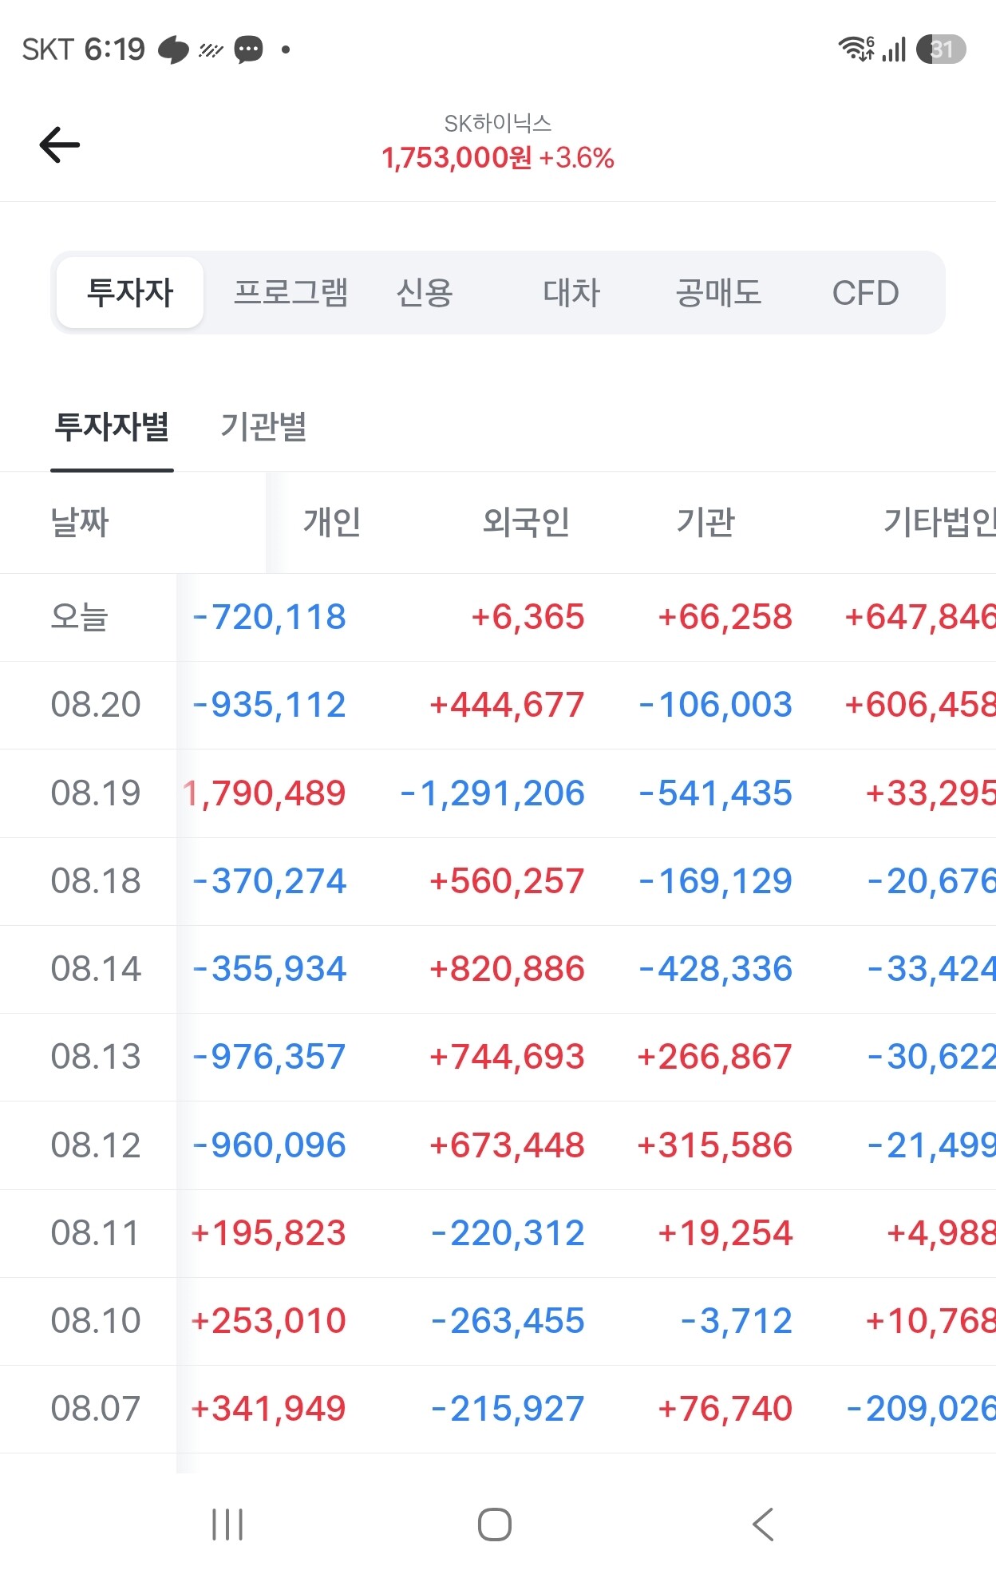996x1574 pixels.
Task: Tap the 개인 column header
Action: 332,522
